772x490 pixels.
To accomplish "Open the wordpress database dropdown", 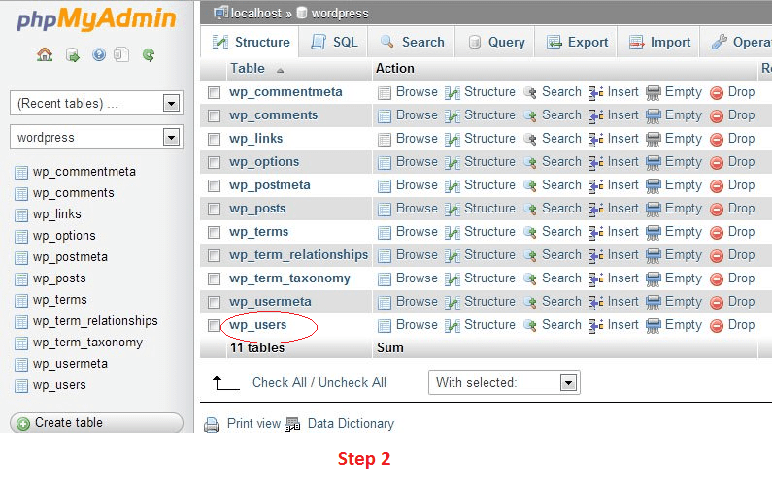I will pyautogui.click(x=96, y=137).
